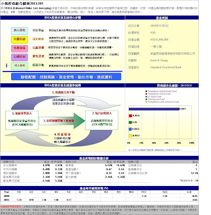Click the 'Templeton Global Bond Fund' legend entry

tap(161, 91)
